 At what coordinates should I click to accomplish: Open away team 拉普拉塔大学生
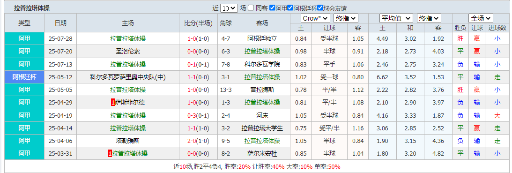pos(262,128)
